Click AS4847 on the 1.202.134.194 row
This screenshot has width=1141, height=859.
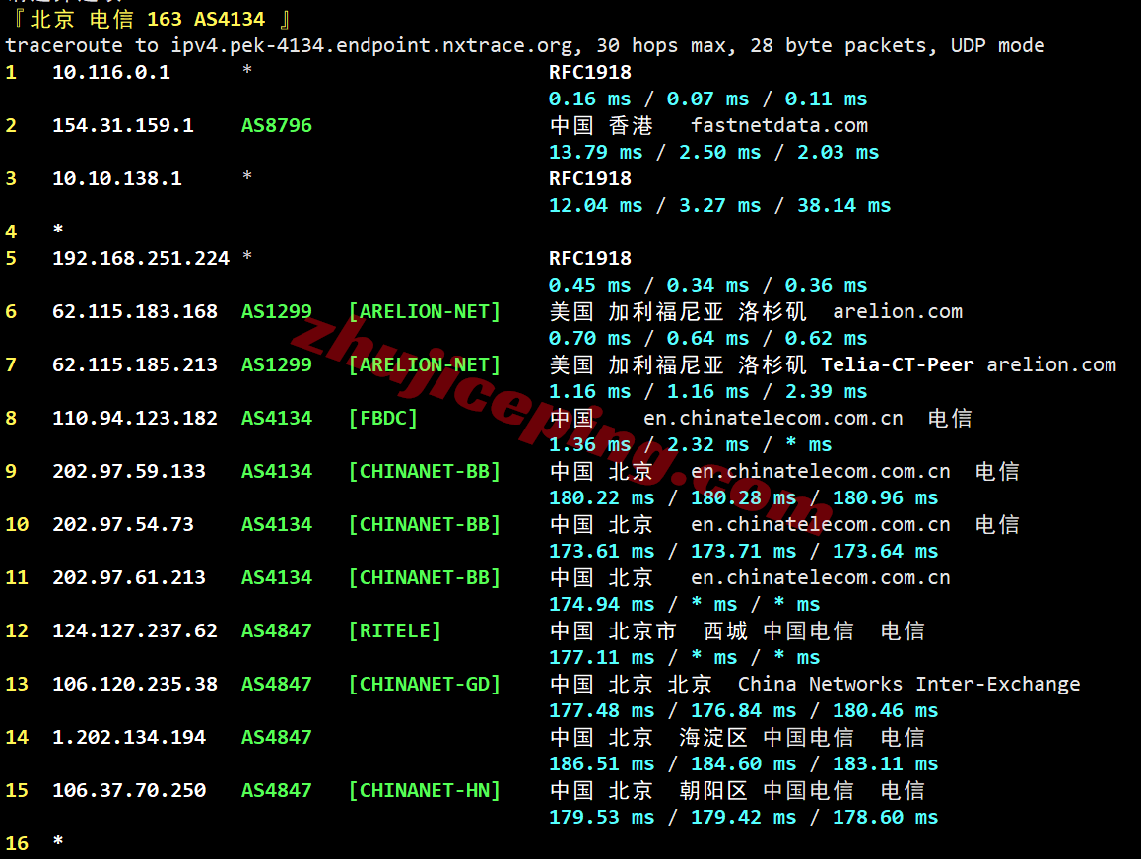277,738
